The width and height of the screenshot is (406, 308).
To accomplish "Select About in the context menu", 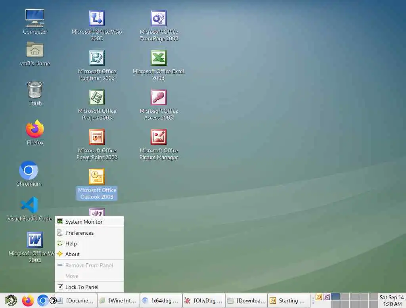I will [x=89, y=254].
